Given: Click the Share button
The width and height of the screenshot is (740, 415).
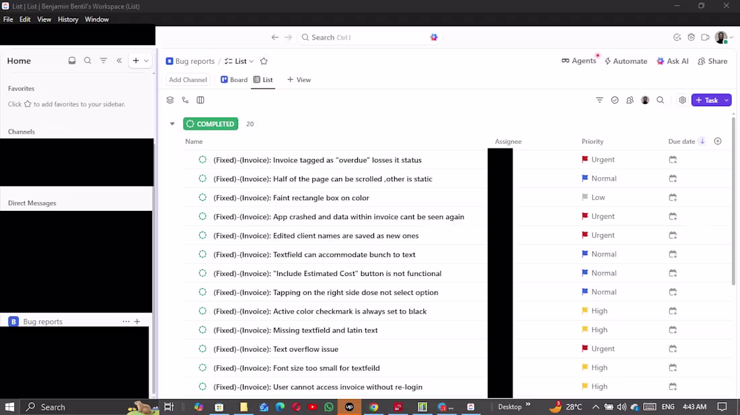Looking at the screenshot, I should click(712, 61).
